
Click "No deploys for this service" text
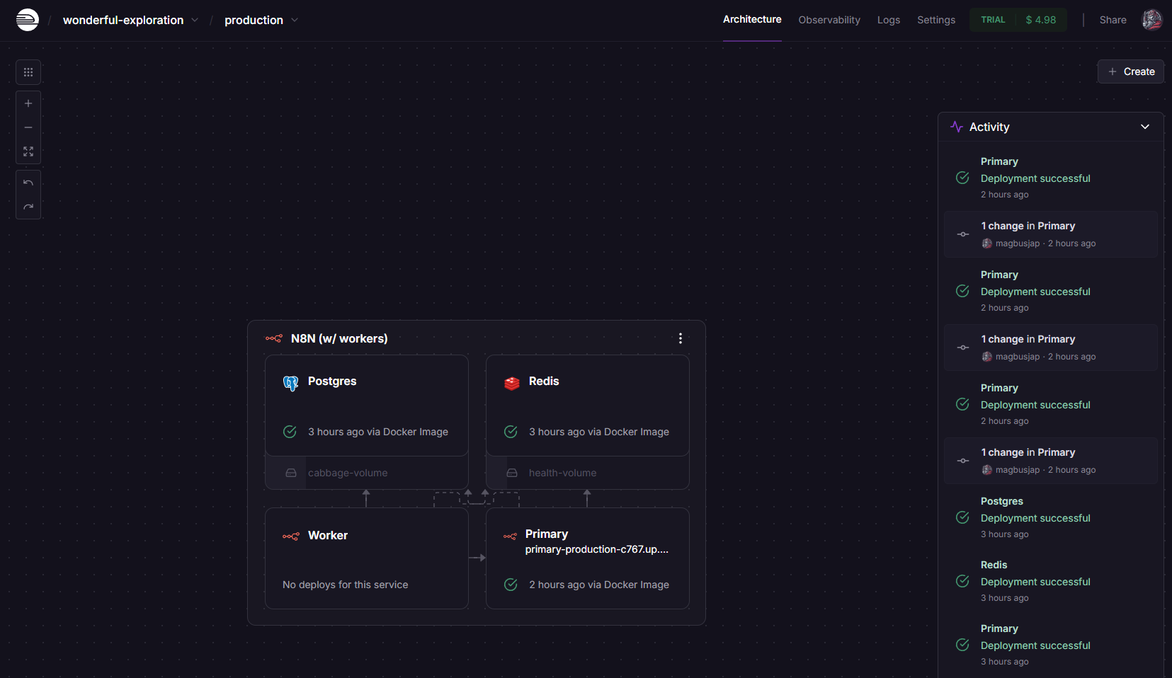pos(346,585)
